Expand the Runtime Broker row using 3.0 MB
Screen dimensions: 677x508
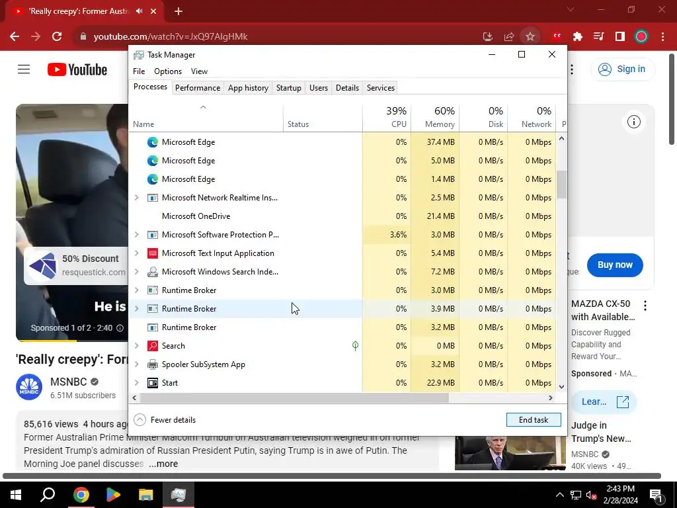[136, 290]
